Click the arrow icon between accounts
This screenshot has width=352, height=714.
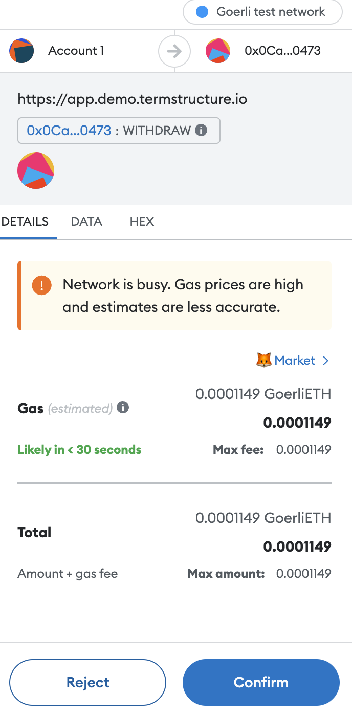174,51
